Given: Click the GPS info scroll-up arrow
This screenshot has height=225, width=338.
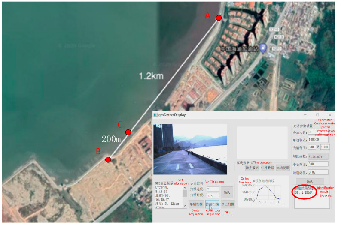Looking at the screenshot, I should click(x=185, y=188).
